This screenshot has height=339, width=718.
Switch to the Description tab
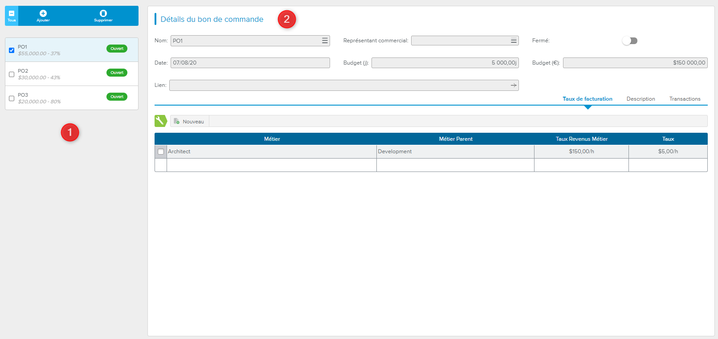(640, 99)
